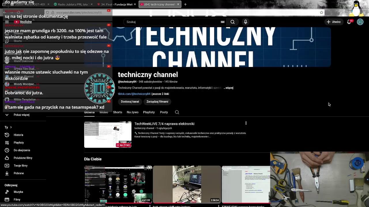This screenshot has width=369, height=207.
Task: Click the Twoje filmy sidebar label
Action: click(x=21, y=166)
